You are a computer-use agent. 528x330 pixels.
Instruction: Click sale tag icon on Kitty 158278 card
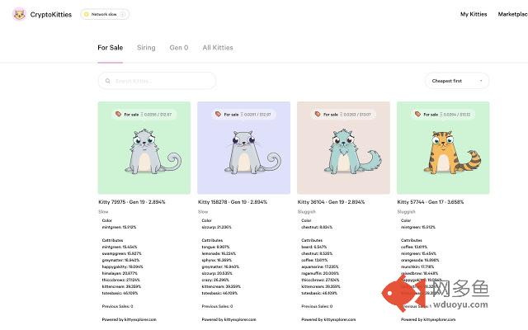218,114
